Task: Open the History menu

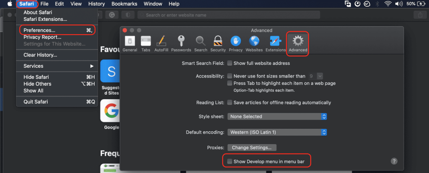Action: click(x=97, y=4)
